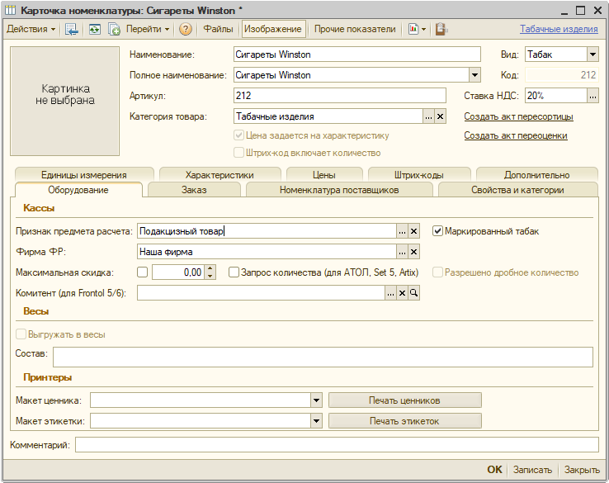Decrease the Максимальная скидка spinner value
This screenshot has height=483, width=609.
tap(210, 276)
